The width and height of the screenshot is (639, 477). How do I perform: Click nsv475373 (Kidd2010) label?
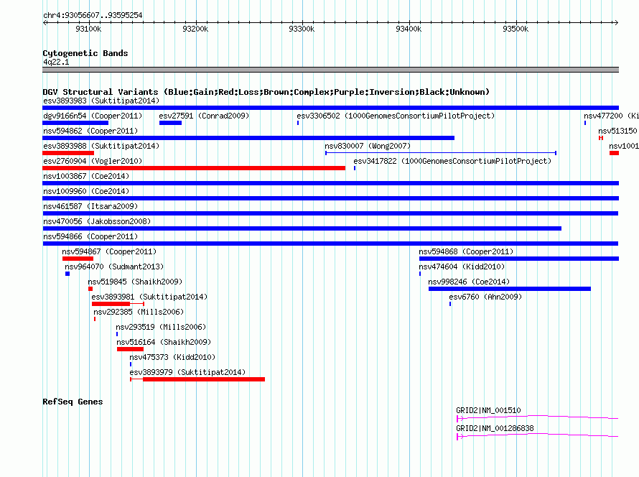(172, 357)
